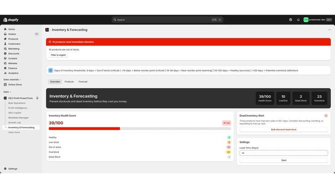This screenshot has width=335, height=188.
Task: Click the search magnifier icon
Action: (115, 20)
